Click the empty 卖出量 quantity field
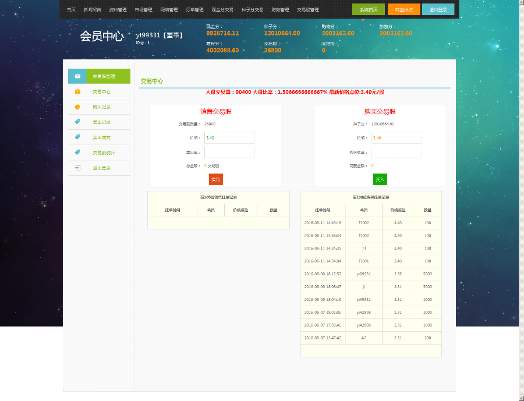This screenshot has width=524, height=401. pyautogui.click(x=229, y=152)
